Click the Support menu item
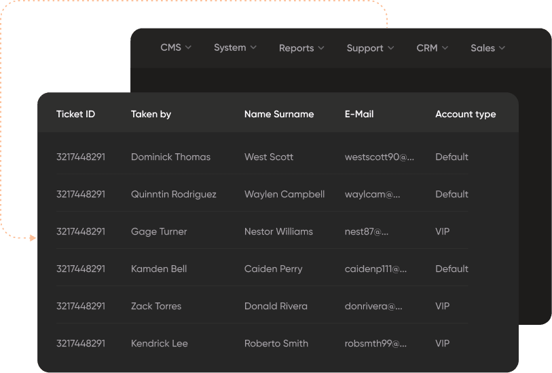Image resolution: width=552 pixels, height=373 pixels. tap(369, 48)
